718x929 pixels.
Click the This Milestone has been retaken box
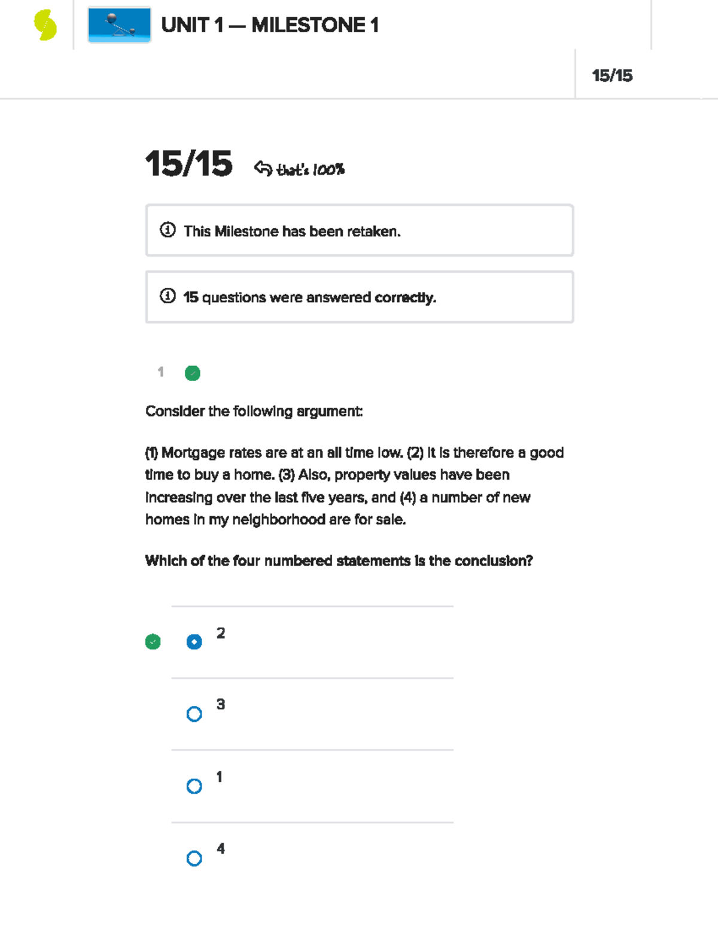click(360, 230)
